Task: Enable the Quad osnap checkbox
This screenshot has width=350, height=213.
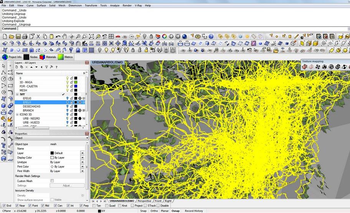Action: (106, 206)
